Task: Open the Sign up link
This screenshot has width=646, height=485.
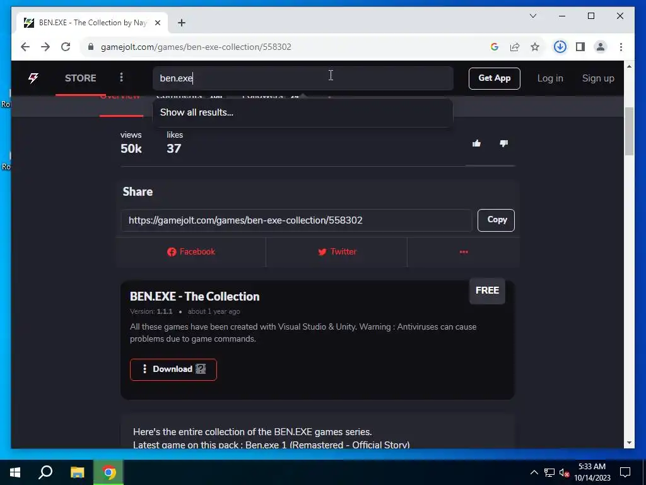Action: coord(598,78)
